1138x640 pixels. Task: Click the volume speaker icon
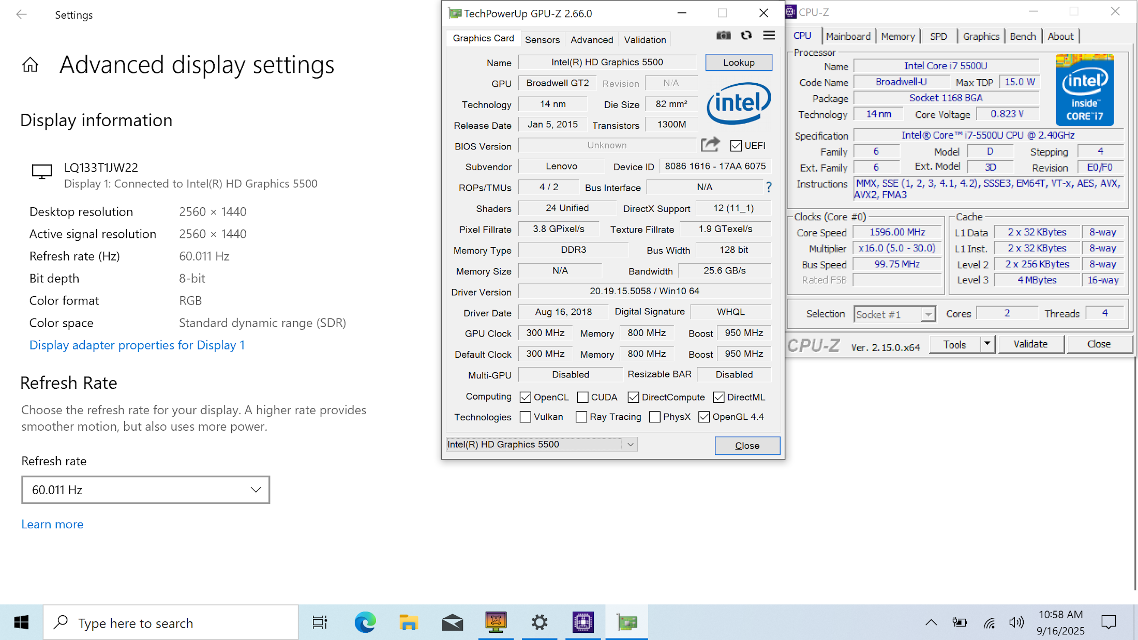tap(1016, 622)
